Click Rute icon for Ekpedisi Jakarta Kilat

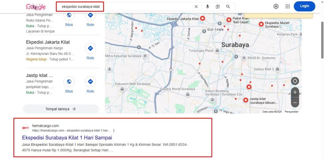coord(90,48)
